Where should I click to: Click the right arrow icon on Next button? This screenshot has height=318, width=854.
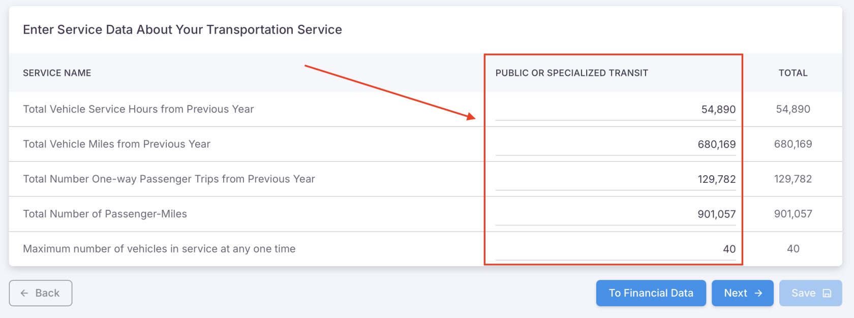[x=758, y=293]
